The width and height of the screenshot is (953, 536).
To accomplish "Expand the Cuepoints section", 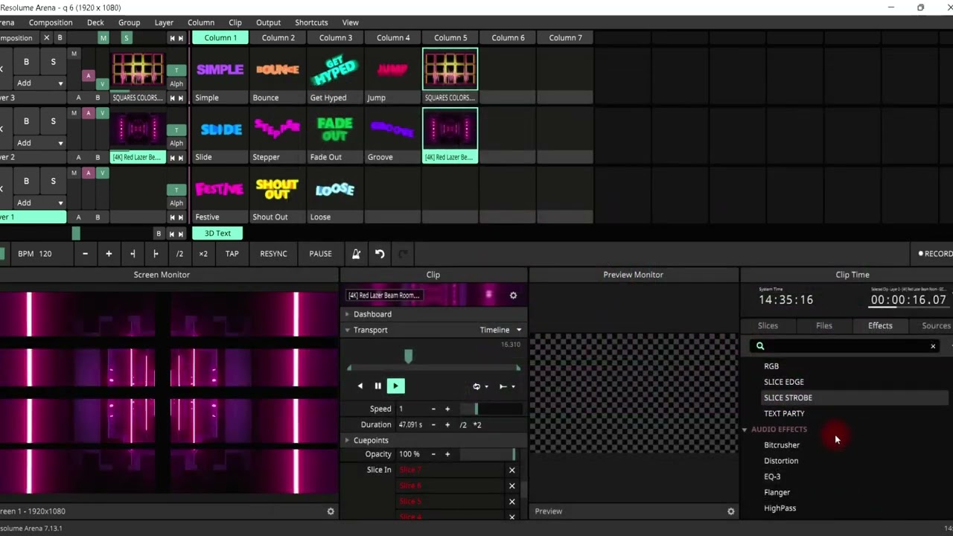I will point(347,441).
